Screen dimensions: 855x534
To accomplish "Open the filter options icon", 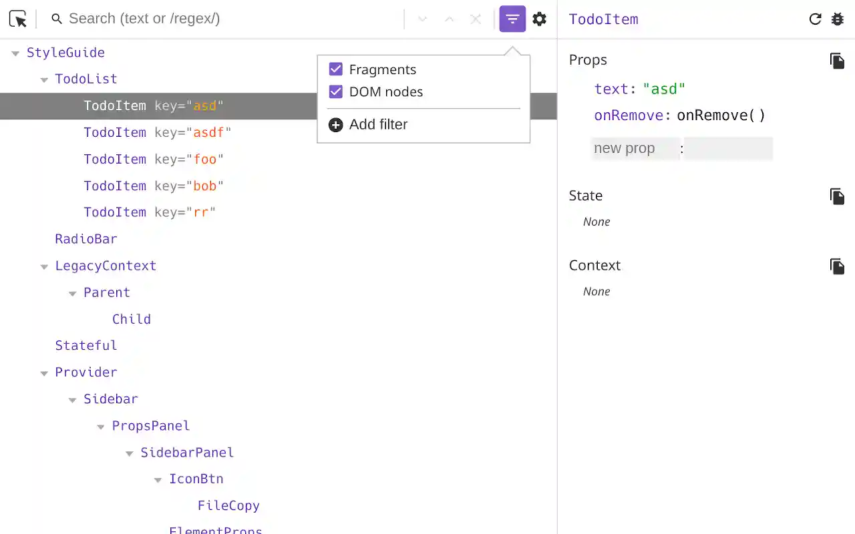I will coord(512,19).
